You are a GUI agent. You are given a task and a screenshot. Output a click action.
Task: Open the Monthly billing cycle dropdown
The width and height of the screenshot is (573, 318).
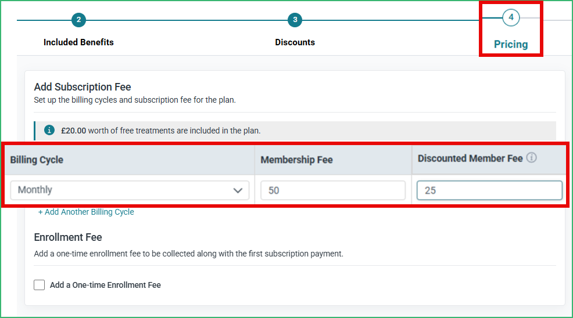(x=130, y=190)
